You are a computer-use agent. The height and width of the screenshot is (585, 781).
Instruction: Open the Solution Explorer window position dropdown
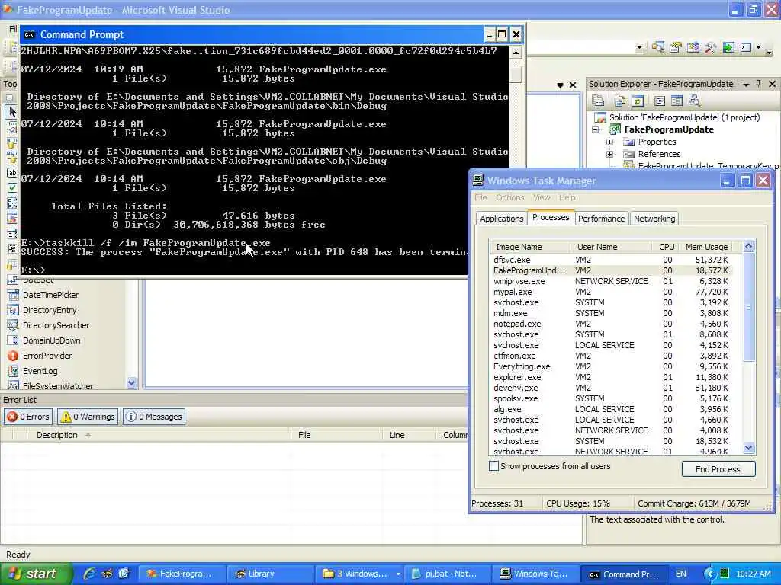[x=746, y=84]
